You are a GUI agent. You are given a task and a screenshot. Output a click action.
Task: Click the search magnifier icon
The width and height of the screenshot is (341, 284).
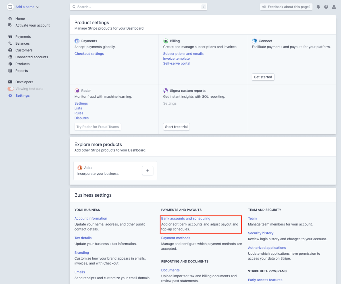pos(74,7)
